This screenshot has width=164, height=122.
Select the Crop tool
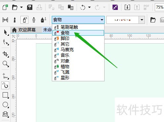(x=6, y=54)
